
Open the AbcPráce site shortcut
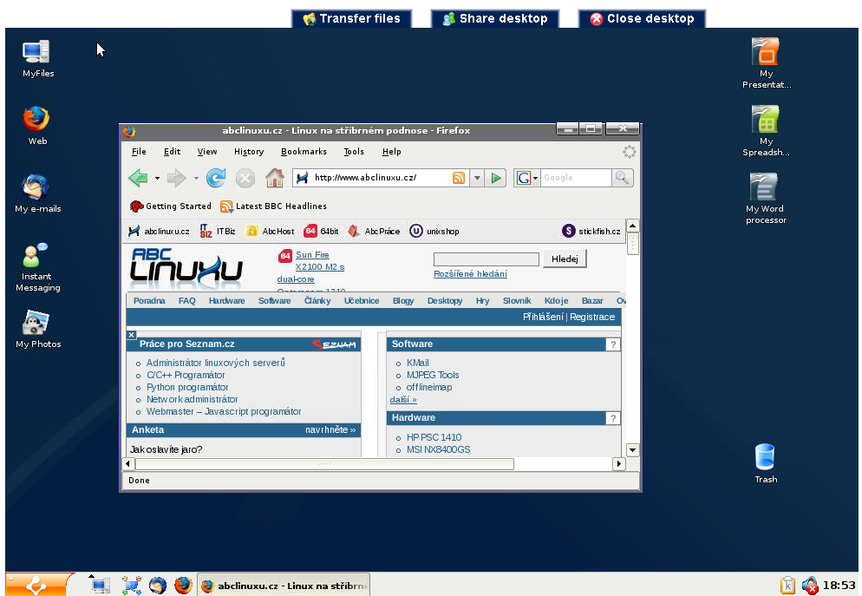pyautogui.click(x=375, y=232)
